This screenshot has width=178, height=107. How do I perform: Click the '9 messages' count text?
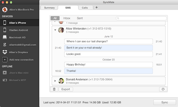72,83
